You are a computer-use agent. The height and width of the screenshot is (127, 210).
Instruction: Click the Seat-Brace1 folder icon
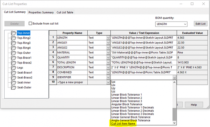[13, 73]
